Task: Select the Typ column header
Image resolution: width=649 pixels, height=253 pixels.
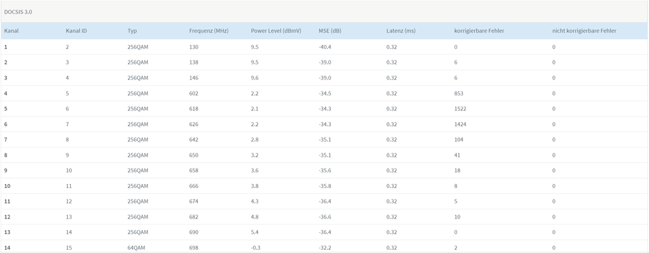Action: (132, 31)
